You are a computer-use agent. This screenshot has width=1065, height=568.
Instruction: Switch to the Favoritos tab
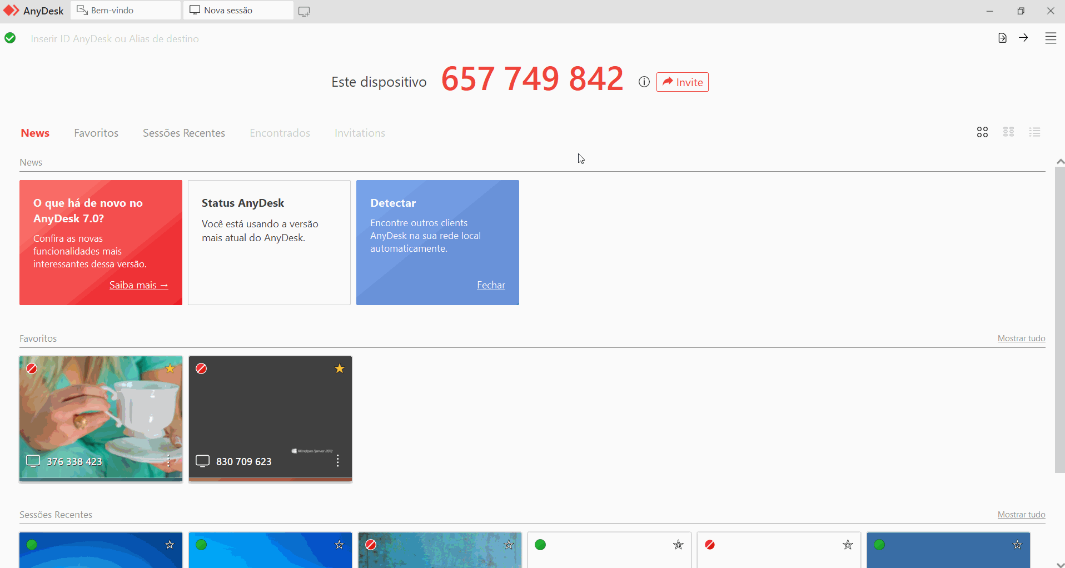[x=96, y=133]
